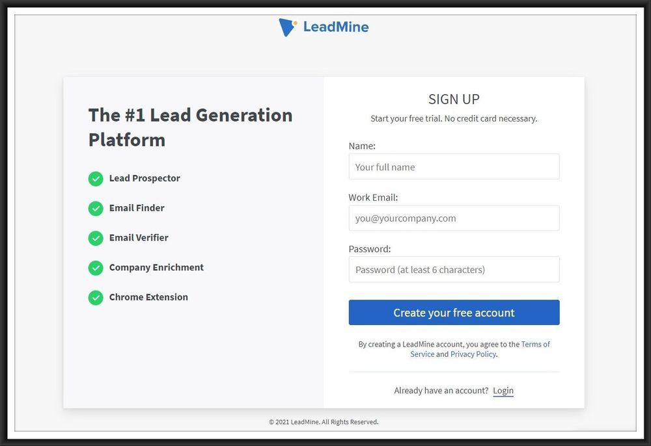This screenshot has height=446, width=651.
Task: Click the Password input field
Action: (x=454, y=269)
